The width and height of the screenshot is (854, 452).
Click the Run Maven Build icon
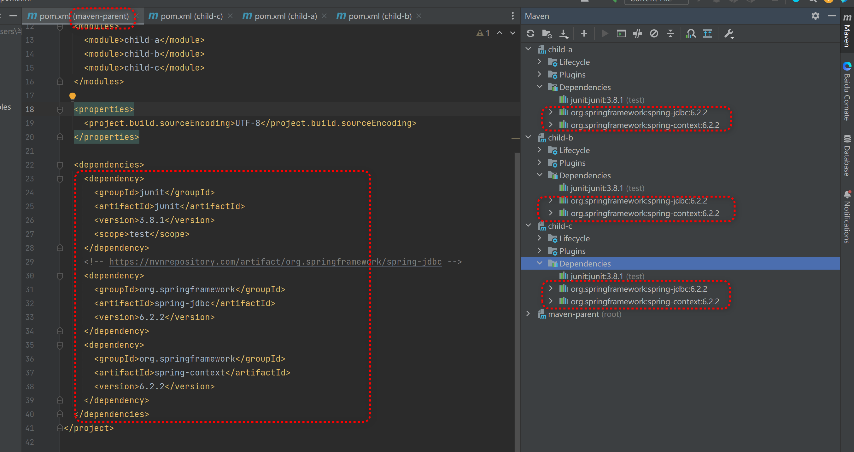tap(605, 33)
